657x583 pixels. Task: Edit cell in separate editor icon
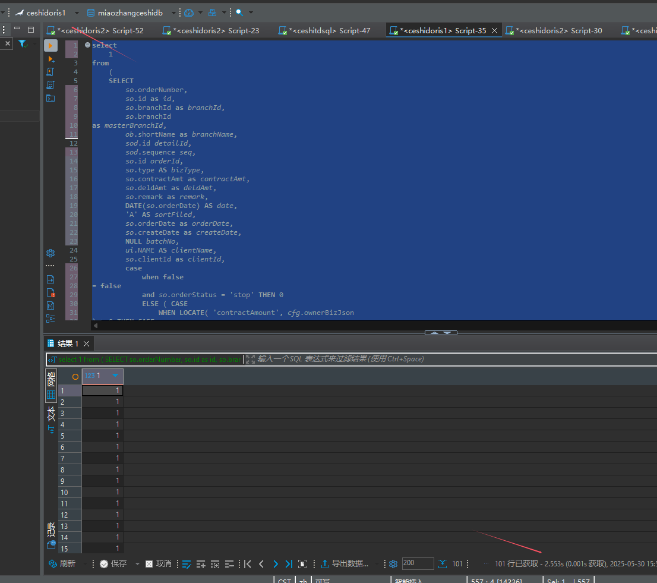(x=187, y=564)
